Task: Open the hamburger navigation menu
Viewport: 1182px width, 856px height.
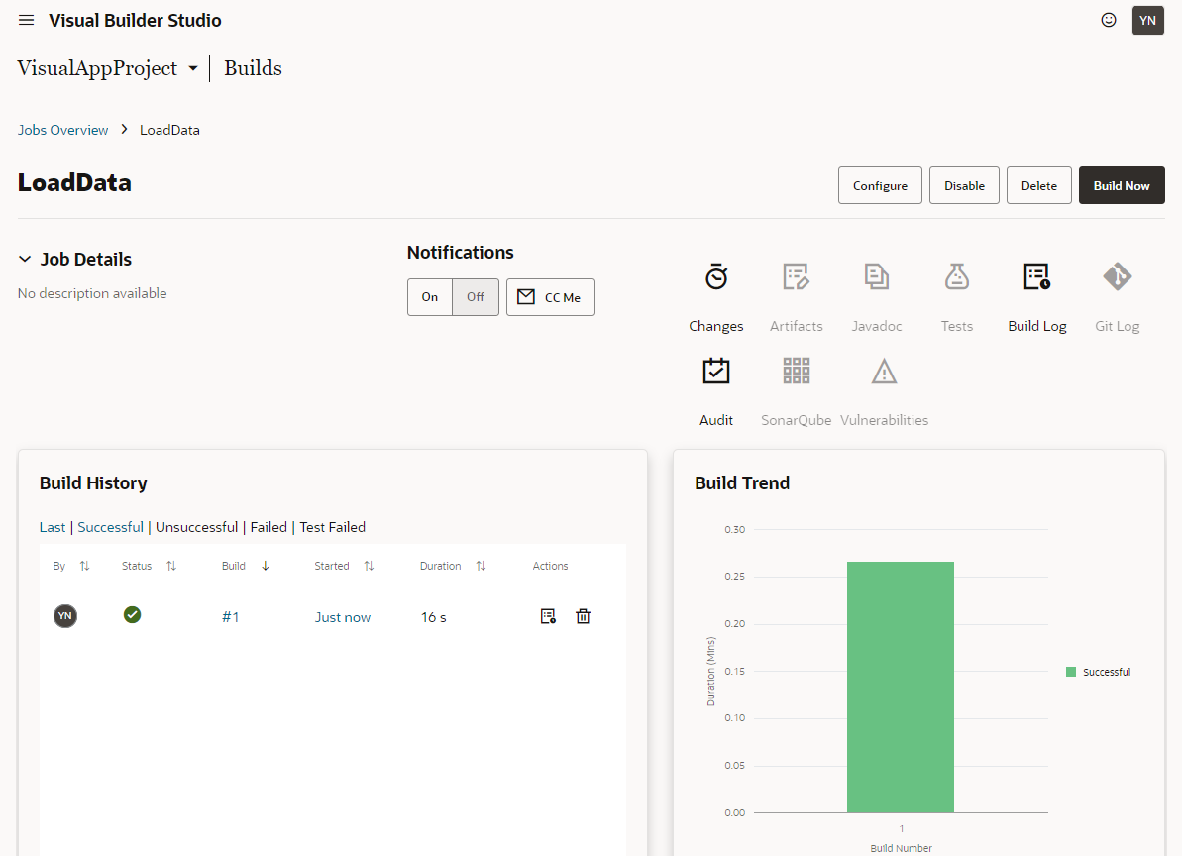Action: [x=27, y=21]
